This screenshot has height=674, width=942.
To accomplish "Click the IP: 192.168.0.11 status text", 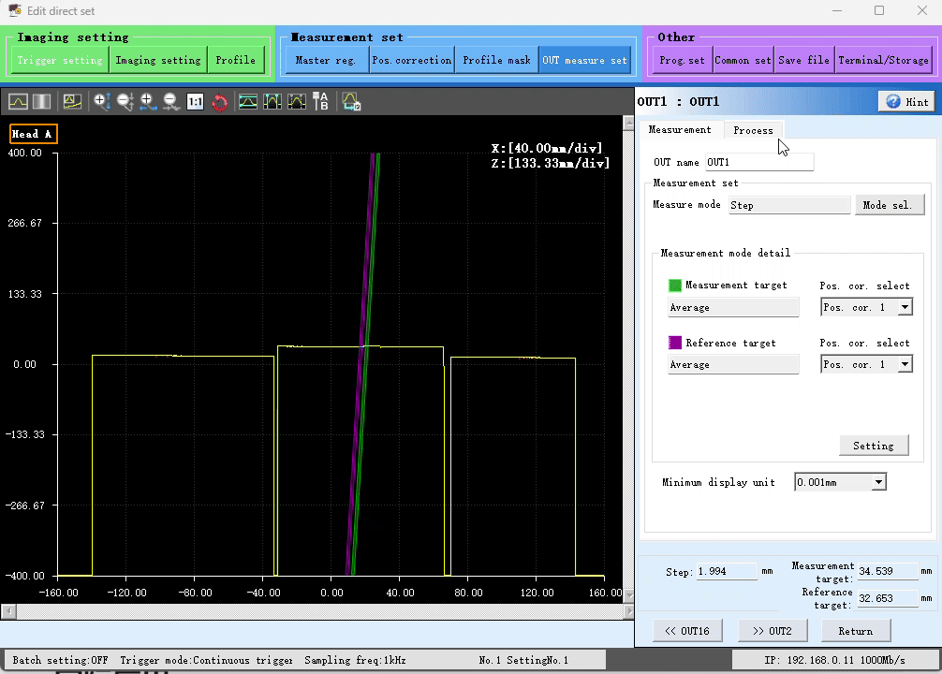I will click(x=835, y=660).
